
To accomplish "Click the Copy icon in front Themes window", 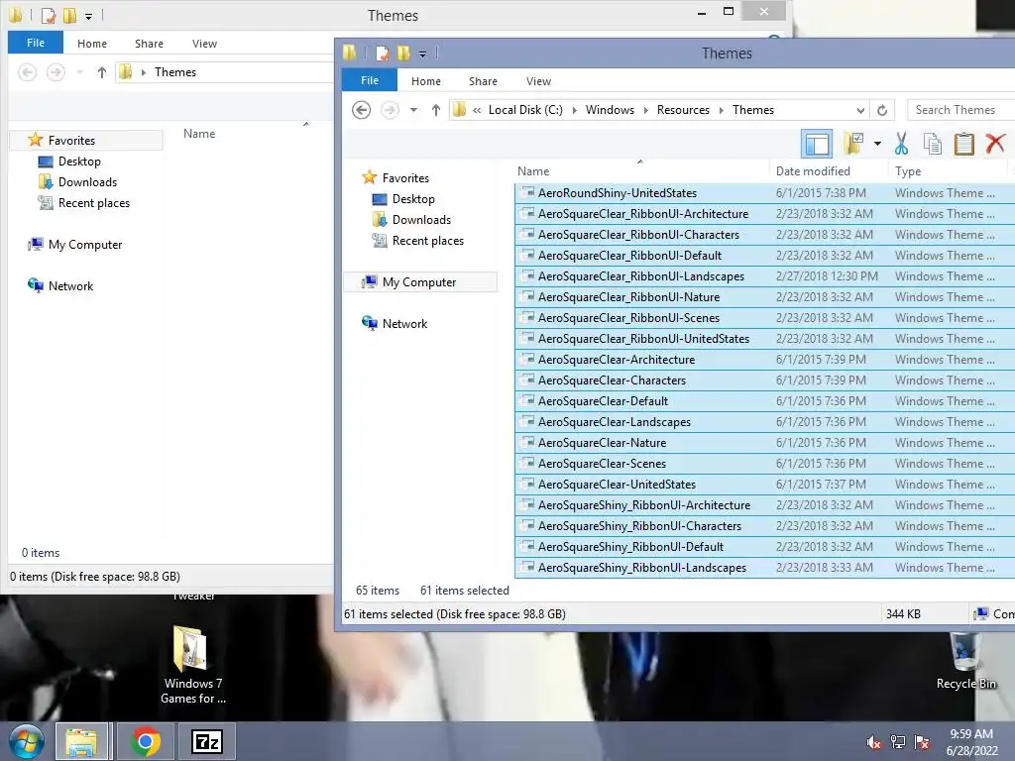I will [x=933, y=144].
